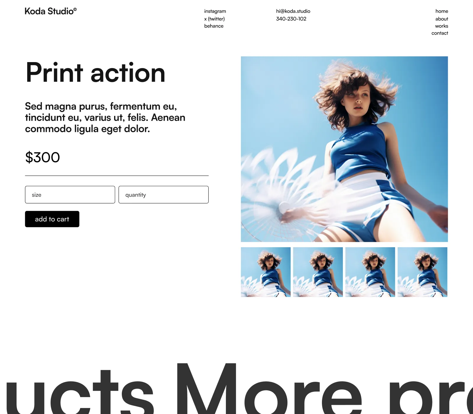Select the second product thumbnail

tap(318, 272)
